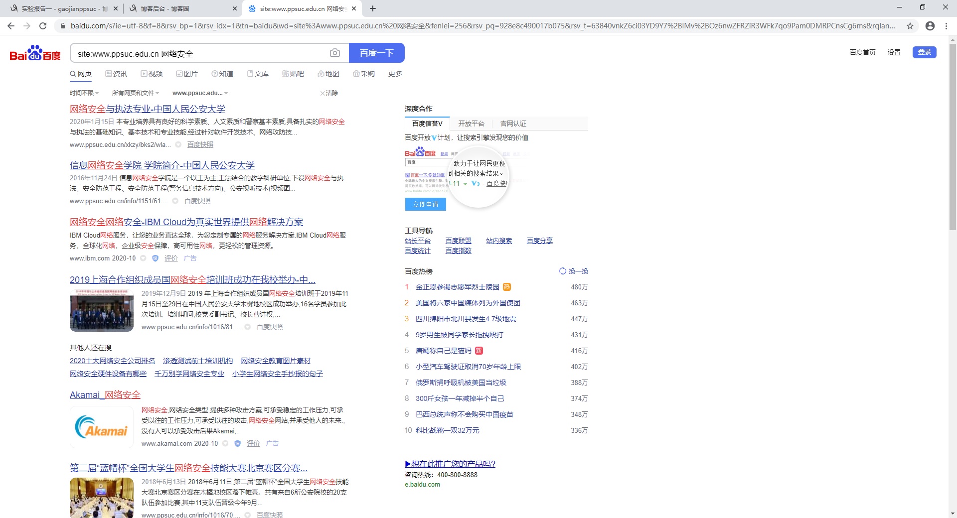Switch to the 视频 search tab
Viewport: 957px width, 518px height.
pos(152,74)
